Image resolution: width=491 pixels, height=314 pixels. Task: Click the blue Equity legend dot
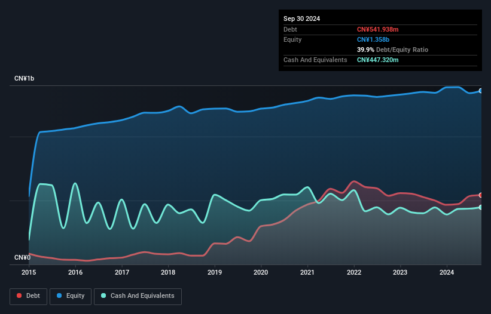pyautogui.click(x=59, y=295)
